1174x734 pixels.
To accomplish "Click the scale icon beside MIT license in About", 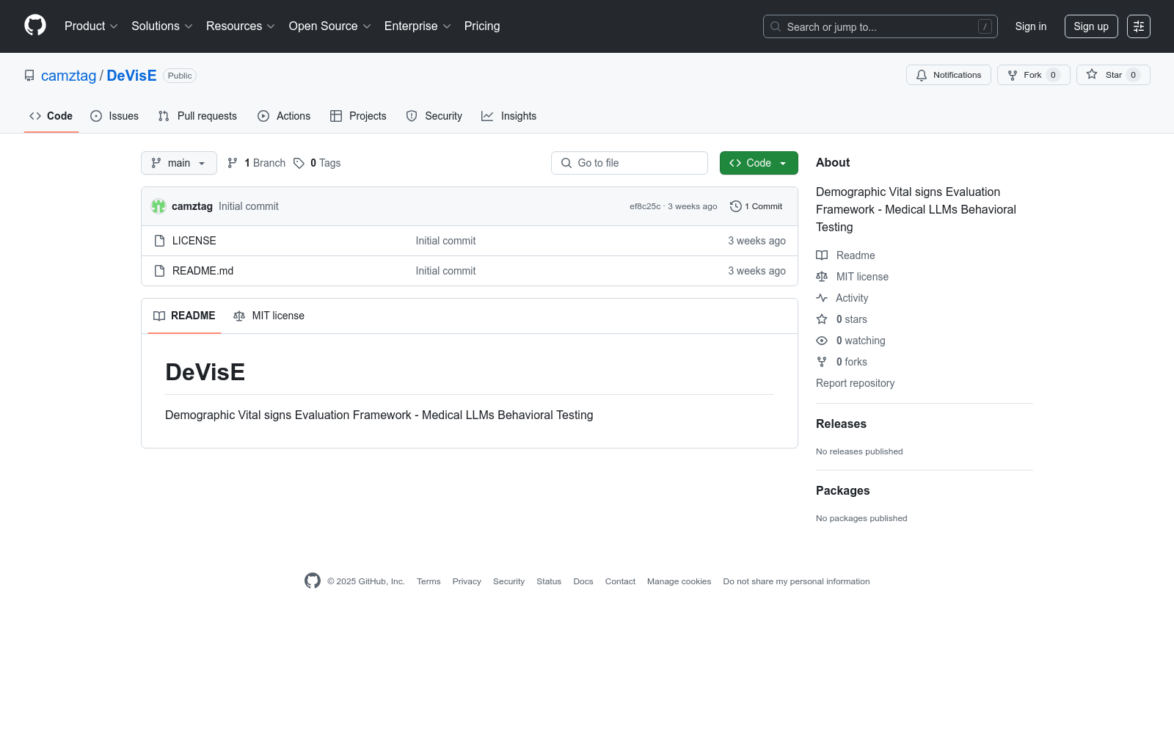I will pyautogui.click(x=822, y=277).
